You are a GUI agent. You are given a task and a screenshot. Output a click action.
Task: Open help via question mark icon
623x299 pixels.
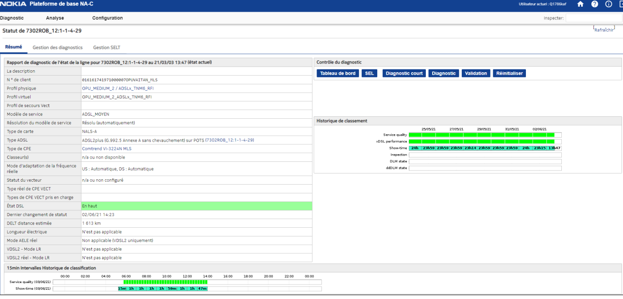pyautogui.click(x=594, y=4)
